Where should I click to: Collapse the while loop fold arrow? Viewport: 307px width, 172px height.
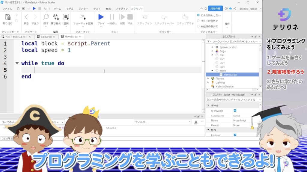[x=17, y=63]
